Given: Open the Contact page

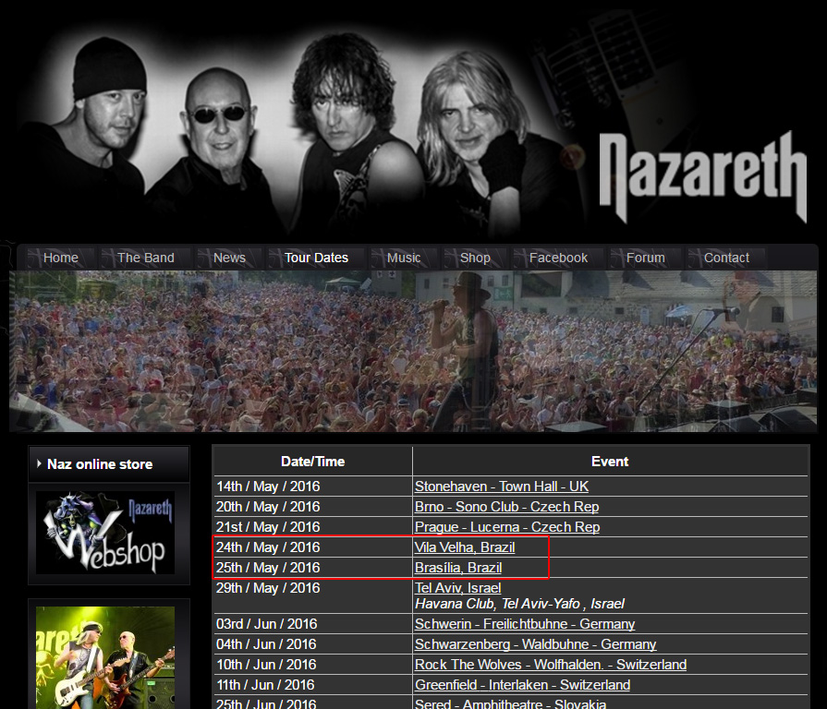Looking at the screenshot, I should click(726, 258).
